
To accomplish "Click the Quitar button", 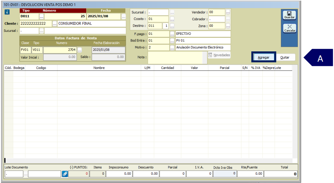I will 285,57.
